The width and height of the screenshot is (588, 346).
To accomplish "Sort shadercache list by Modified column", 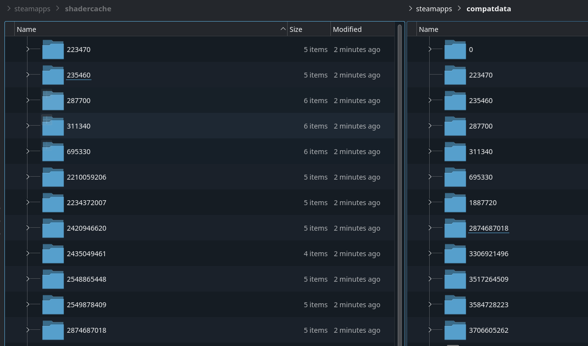I will click(x=363, y=29).
